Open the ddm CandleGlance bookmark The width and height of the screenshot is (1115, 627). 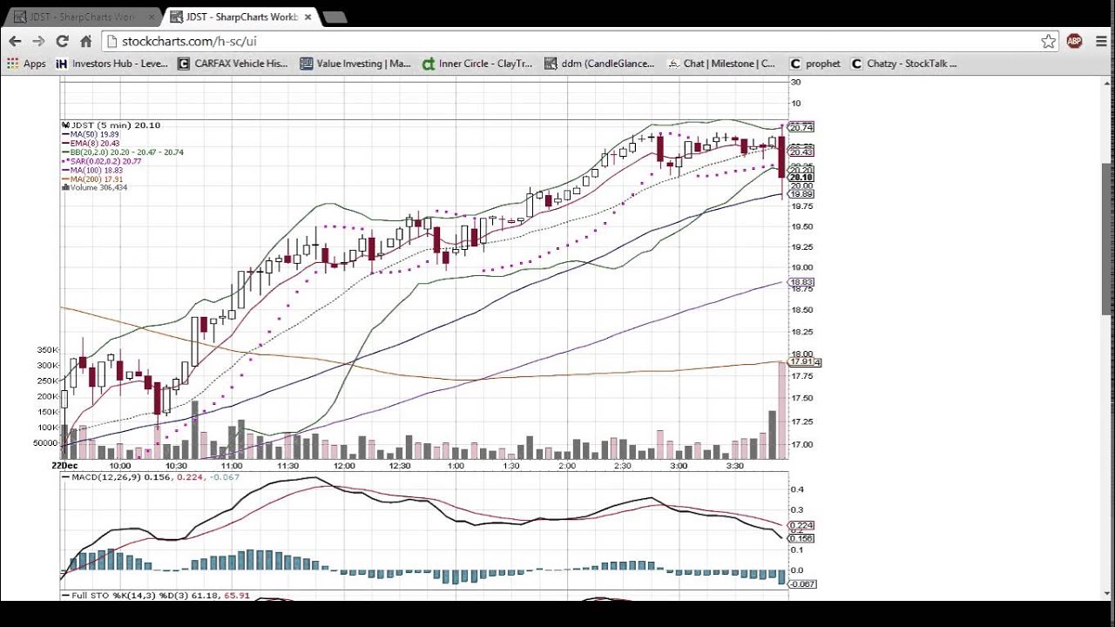point(599,64)
